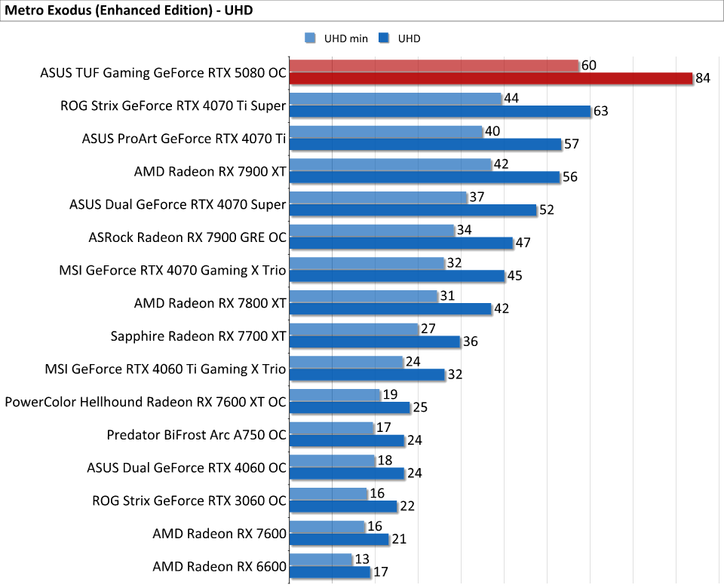Select the MSI GeForce RTX 4060 Ti Gaming X Trio label
Screen dimensions: 724x588
click(x=165, y=369)
